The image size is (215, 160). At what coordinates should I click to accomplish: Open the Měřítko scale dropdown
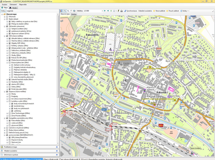pyautogui.click(x=102, y=11)
